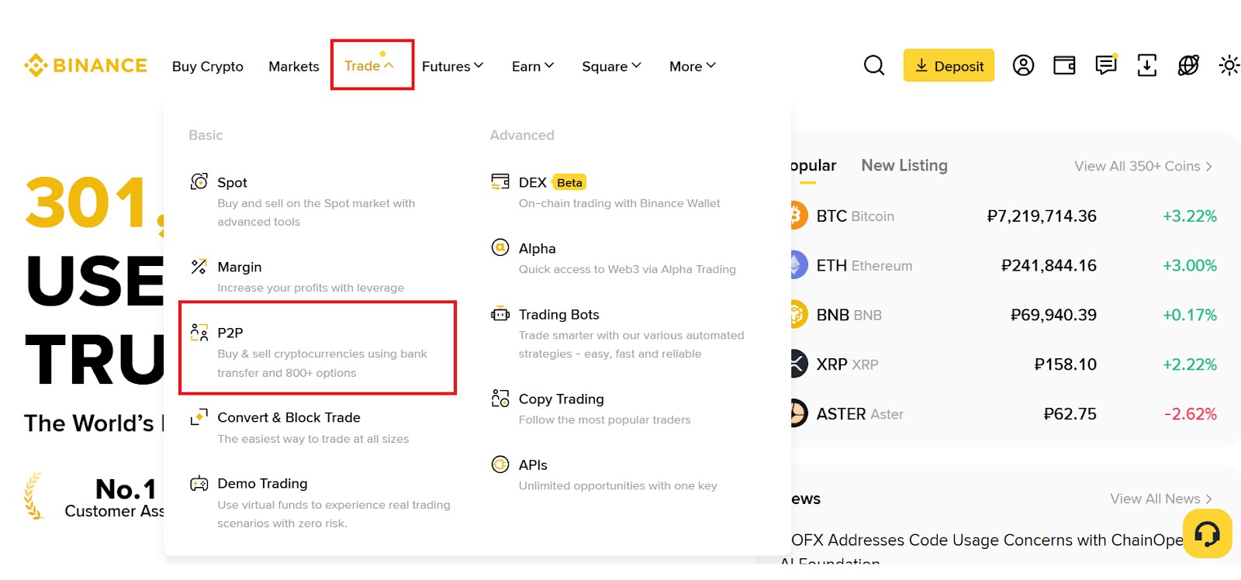The height and width of the screenshot is (580, 1241).
Task: Click the APIs icon
Action: point(500,464)
